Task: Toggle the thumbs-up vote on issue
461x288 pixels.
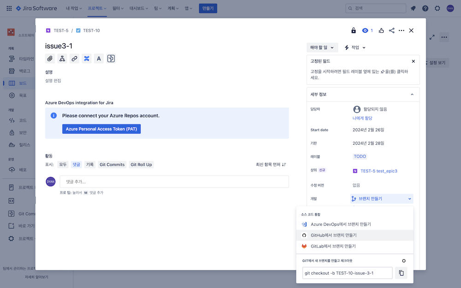Action: coord(381,30)
